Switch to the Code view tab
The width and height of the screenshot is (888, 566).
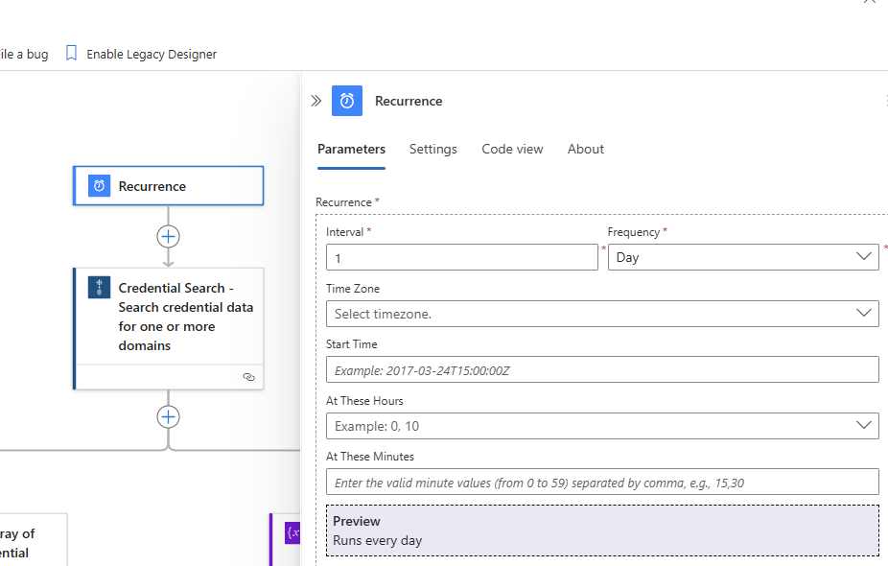[x=512, y=149]
